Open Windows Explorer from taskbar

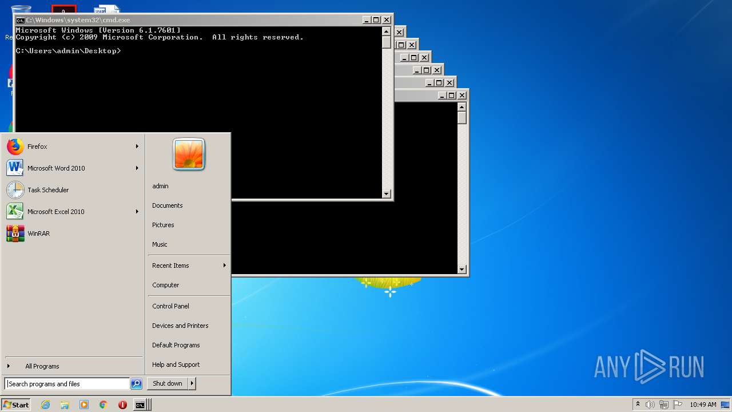[65, 405]
